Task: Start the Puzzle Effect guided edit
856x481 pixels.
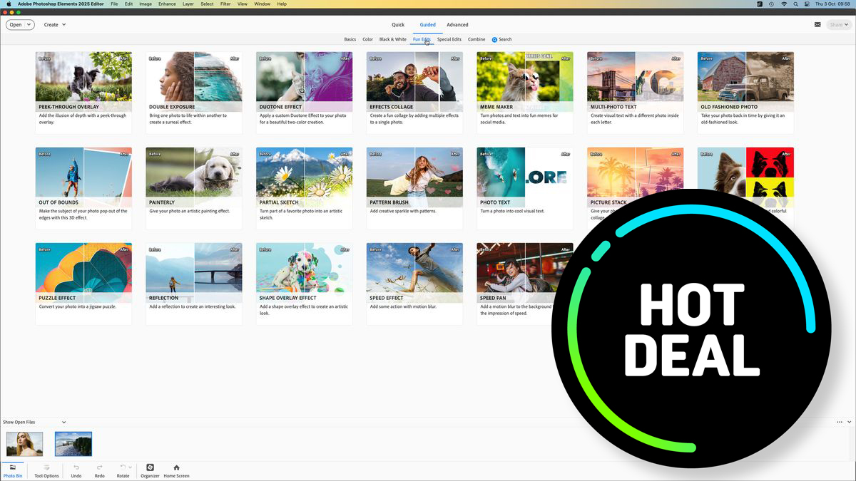Action: coord(83,284)
